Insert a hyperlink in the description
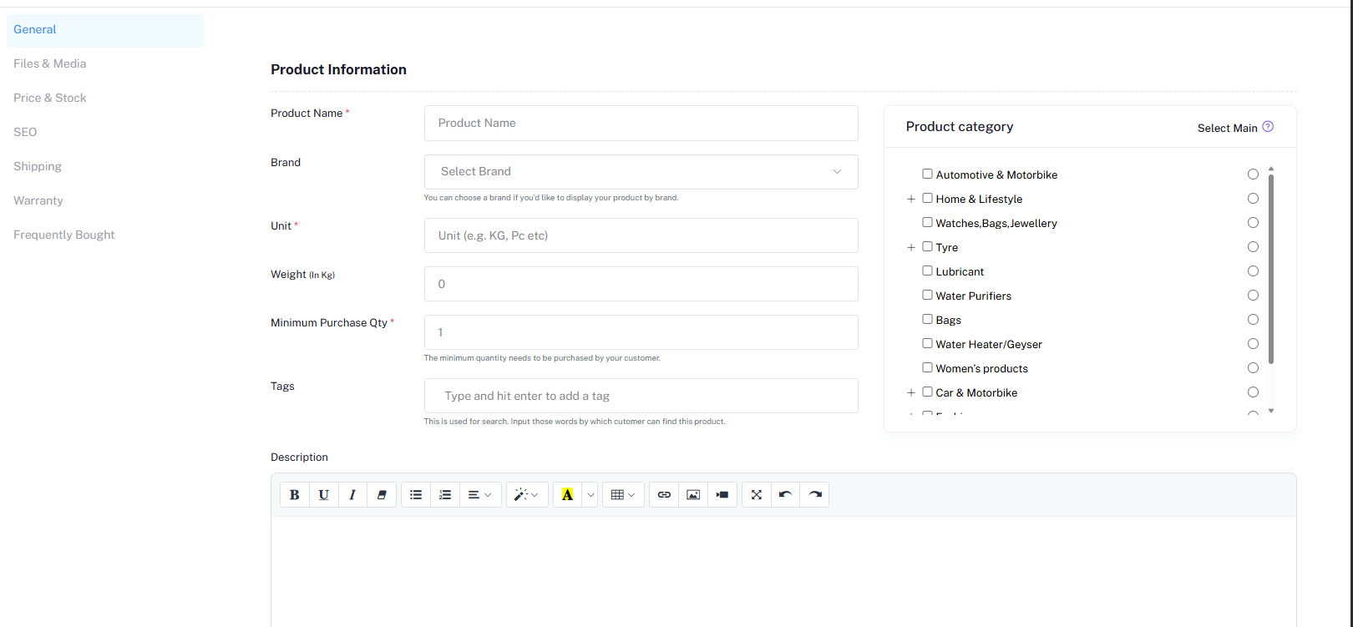Image resolution: width=1353 pixels, height=627 pixels. click(663, 494)
